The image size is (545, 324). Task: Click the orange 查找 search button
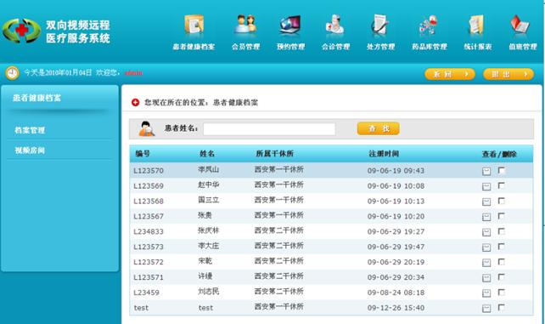click(x=378, y=128)
